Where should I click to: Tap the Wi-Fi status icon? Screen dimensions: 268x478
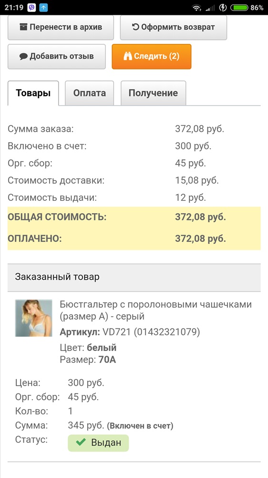click(197, 8)
